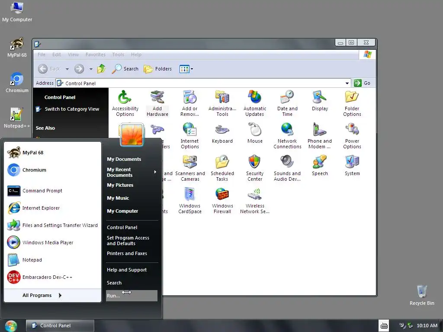Open Automatic Updates settings
Viewport: 443px width, 332px height.
(254, 103)
